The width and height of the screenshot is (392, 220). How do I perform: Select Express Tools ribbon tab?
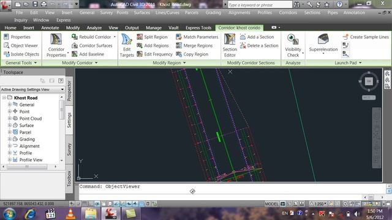[198, 28]
